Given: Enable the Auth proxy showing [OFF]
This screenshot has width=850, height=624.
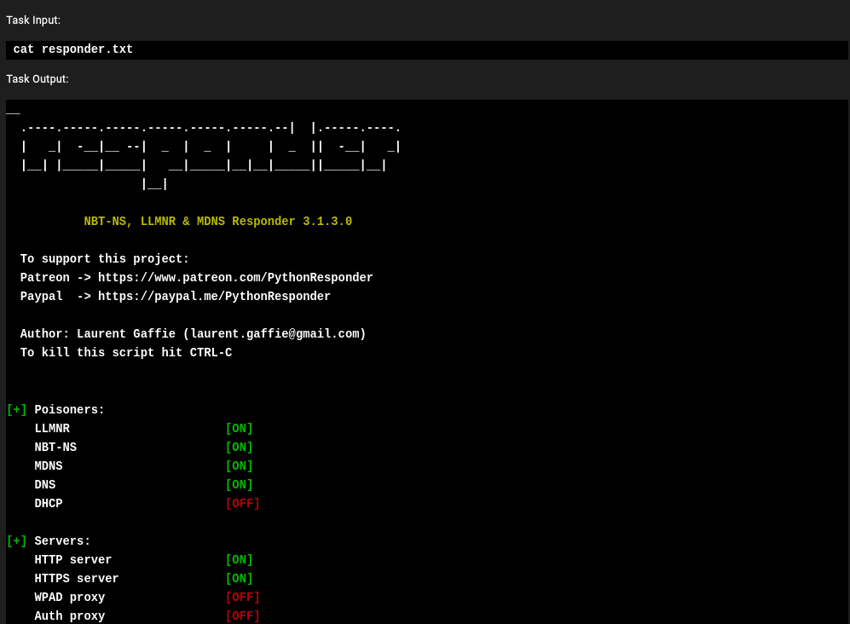Looking at the screenshot, I should coord(242,616).
